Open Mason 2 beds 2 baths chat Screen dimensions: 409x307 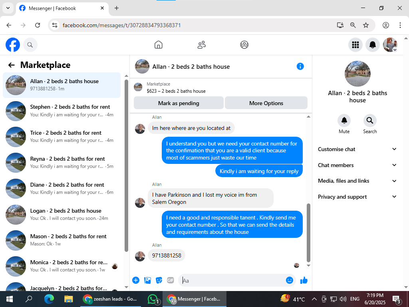[x=62, y=240]
